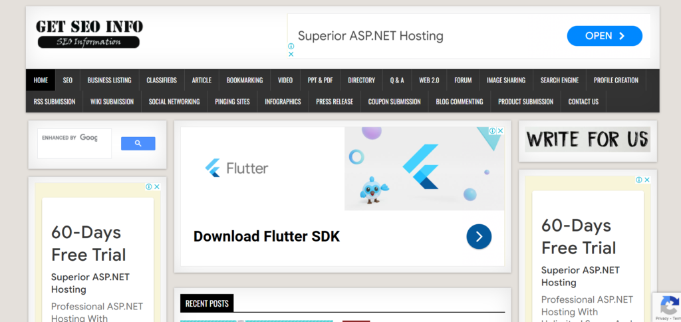Click the magnifier search button
681x322 pixels.
pos(138,144)
